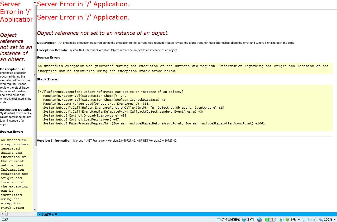
Task: Click the left panel horizontal scrollbar thumb
Action: coord(6,214)
